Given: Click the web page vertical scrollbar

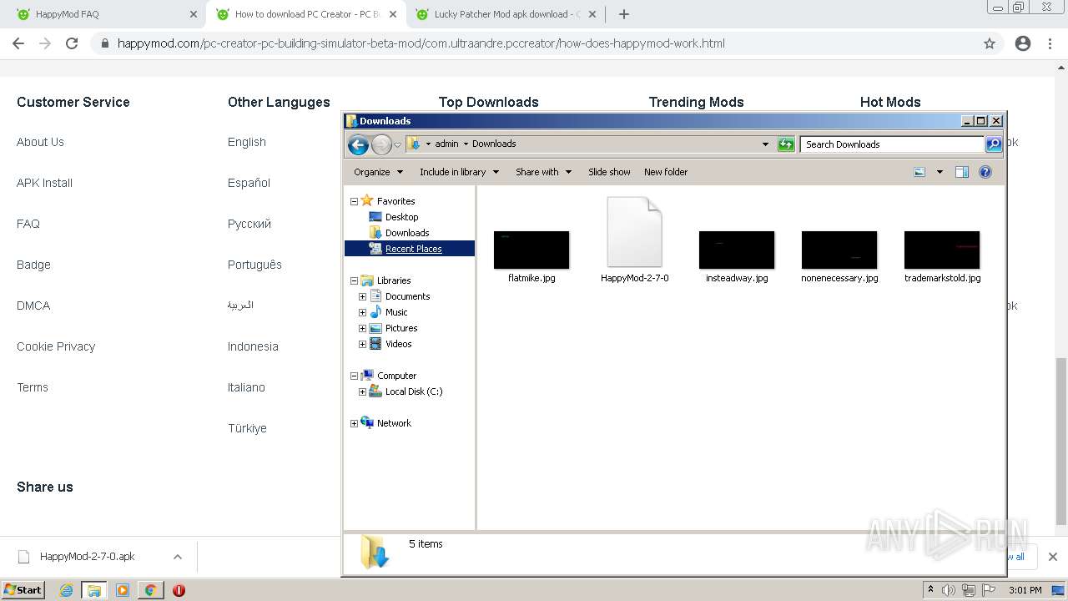Looking at the screenshot, I should pyautogui.click(x=1060, y=441).
